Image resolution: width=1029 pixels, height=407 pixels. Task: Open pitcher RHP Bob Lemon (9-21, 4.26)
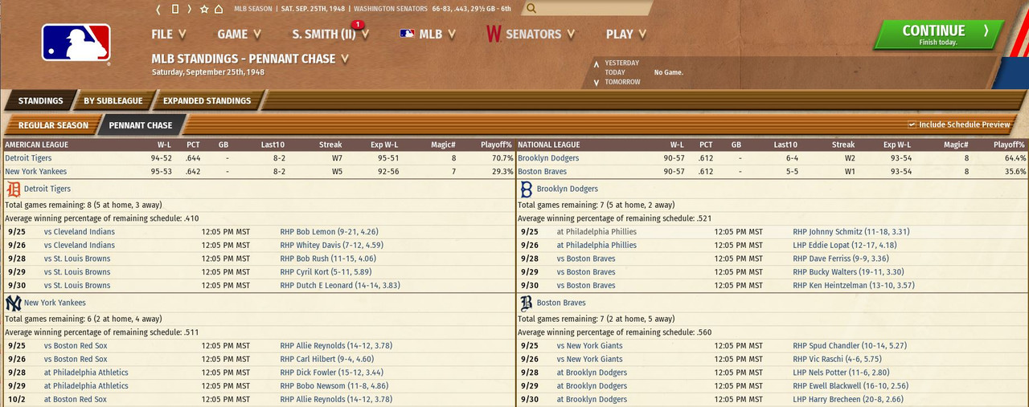pos(329,232)
